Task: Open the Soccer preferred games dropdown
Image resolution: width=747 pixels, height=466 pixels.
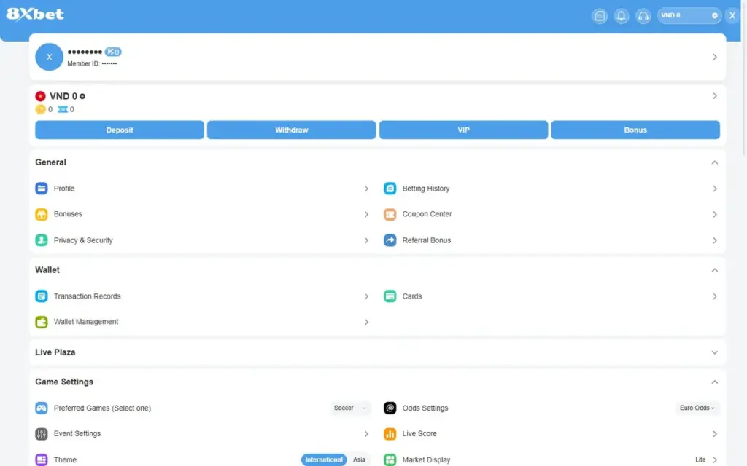Action: (350, 408)
